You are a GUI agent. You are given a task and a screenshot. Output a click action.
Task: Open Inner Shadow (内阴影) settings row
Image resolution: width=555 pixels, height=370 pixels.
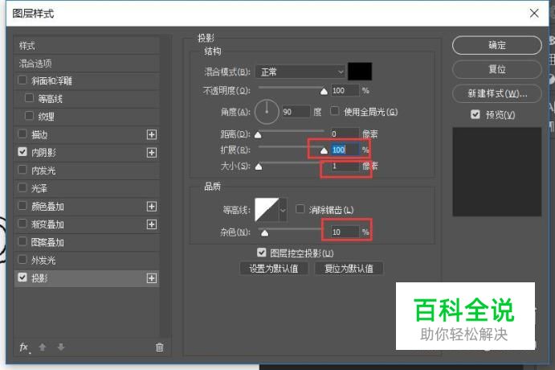pyautogui.click(x=87, y=153)
